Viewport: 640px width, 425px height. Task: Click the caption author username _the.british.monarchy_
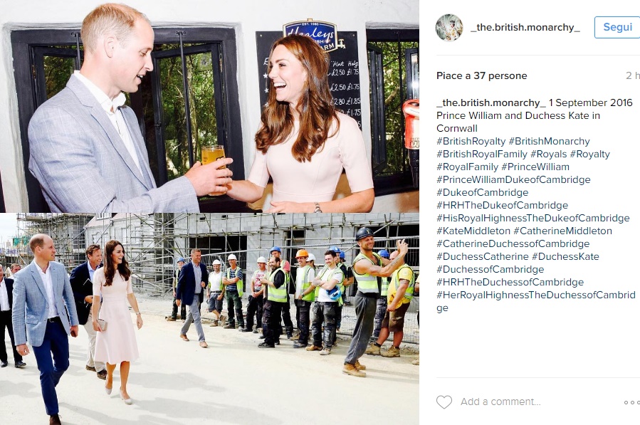[491, 103]
